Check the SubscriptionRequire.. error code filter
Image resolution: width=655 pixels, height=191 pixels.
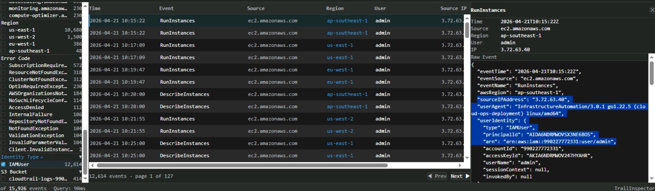[x=3, y=66]
